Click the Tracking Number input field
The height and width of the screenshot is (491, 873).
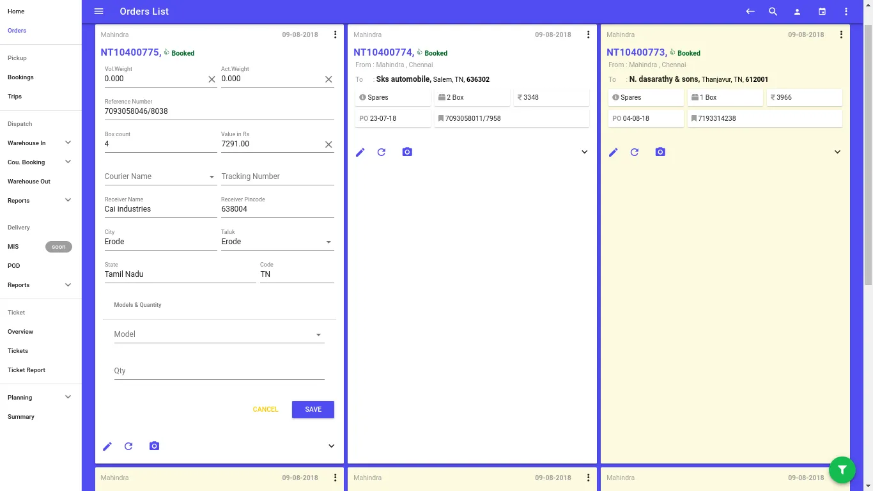(277, 176)
